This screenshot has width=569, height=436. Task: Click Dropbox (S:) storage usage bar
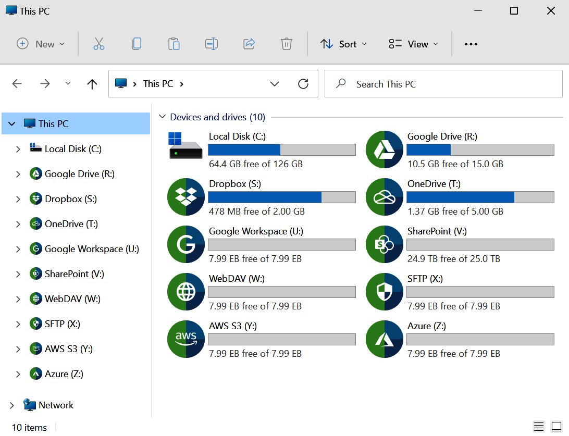point(282,197)
